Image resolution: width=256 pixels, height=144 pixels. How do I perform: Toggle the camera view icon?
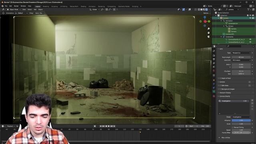coord(208,37)
